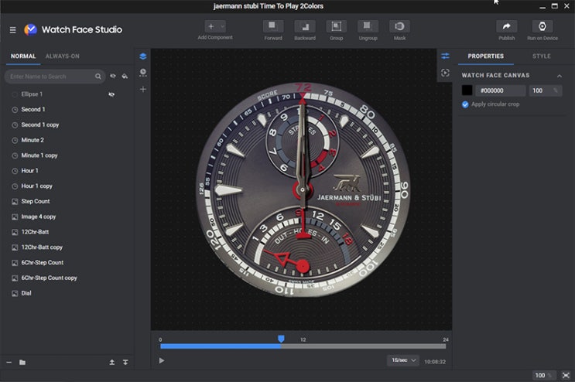
Task: Edit the #000000 hex color field
Action: click(x=501, y=90)
